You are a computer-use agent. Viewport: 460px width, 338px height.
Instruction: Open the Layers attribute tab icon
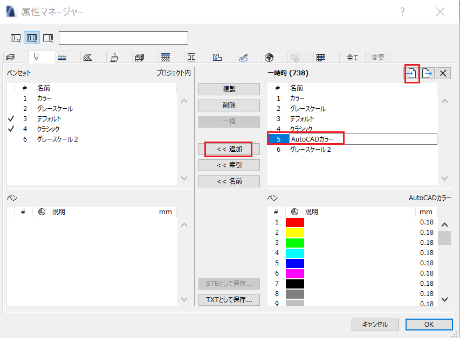pyautogui.click(x=10, y=58)
